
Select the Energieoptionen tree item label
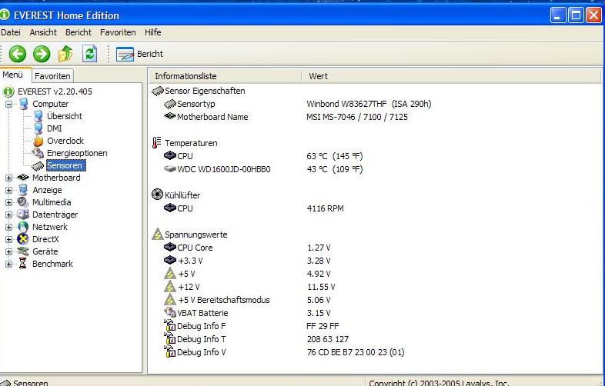click(x=77, y=153)
